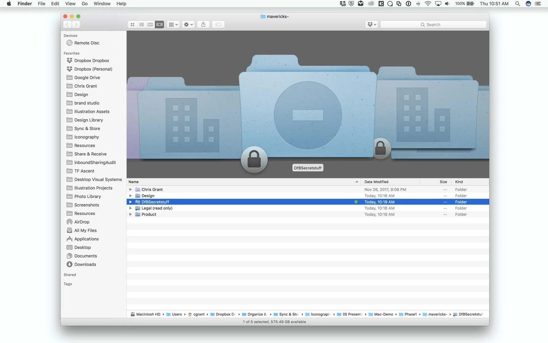This screenshot has width=548, height=343.
Task: Open Google Drive in sidebar
Action: (87, 77)
